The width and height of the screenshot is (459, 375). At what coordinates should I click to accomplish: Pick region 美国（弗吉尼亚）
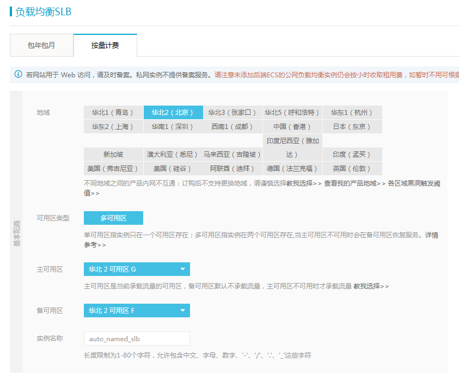[x=113, y=169]
